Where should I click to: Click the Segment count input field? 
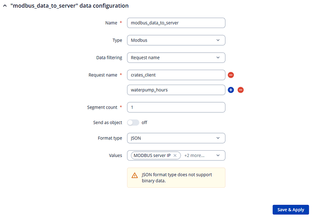coord(176,107)
